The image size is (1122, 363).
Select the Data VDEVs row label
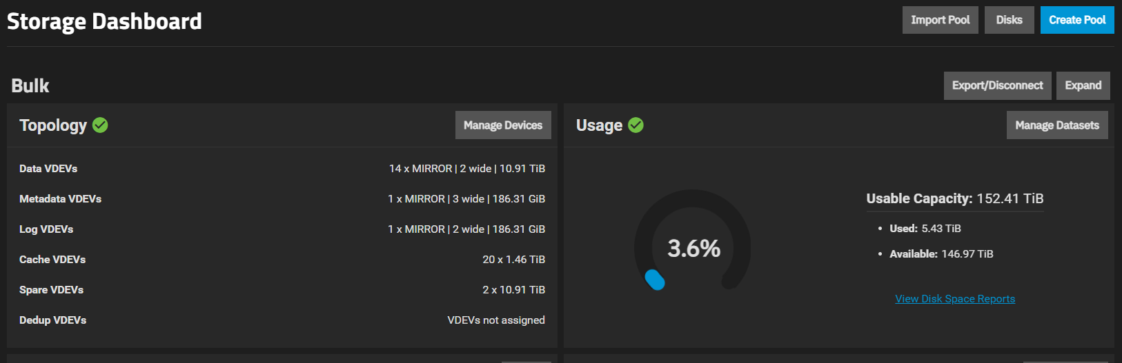(48, 169)
